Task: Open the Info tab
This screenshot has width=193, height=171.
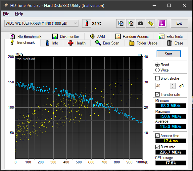Action: 52,43
